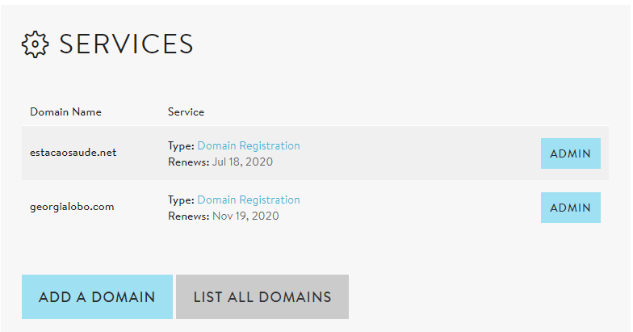Click the "Type:" label in georgialobo.com row
Viewport: 633px width, 332px height.
[x=181, y=200]
